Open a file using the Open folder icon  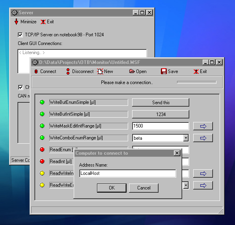pos(132,71)
